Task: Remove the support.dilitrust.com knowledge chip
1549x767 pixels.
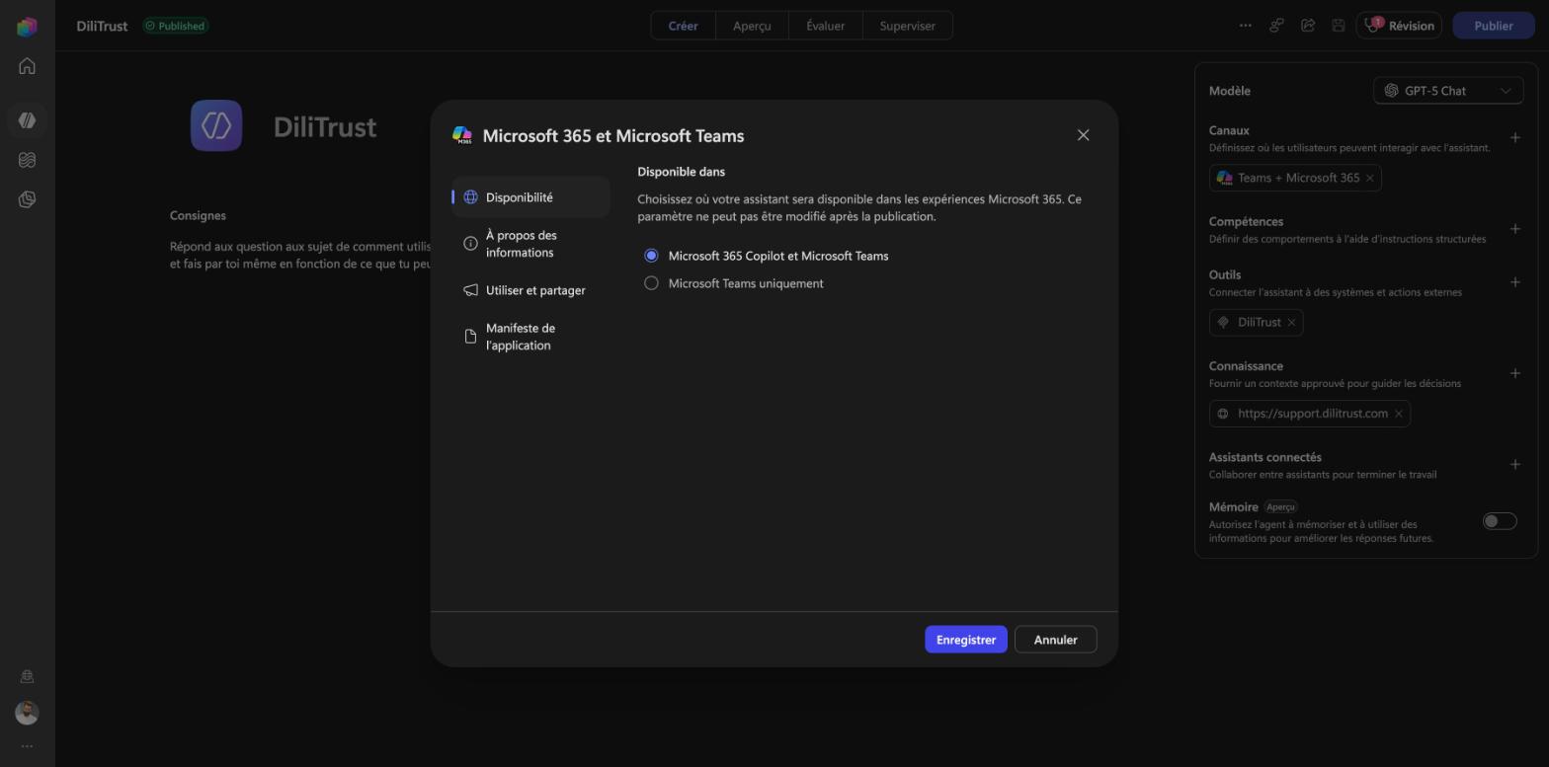Action: point(1398,414)
